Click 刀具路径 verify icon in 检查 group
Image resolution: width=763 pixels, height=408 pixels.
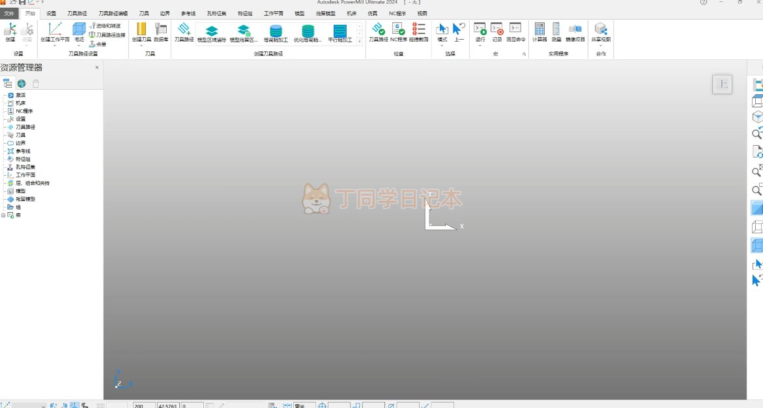[379, 32]
